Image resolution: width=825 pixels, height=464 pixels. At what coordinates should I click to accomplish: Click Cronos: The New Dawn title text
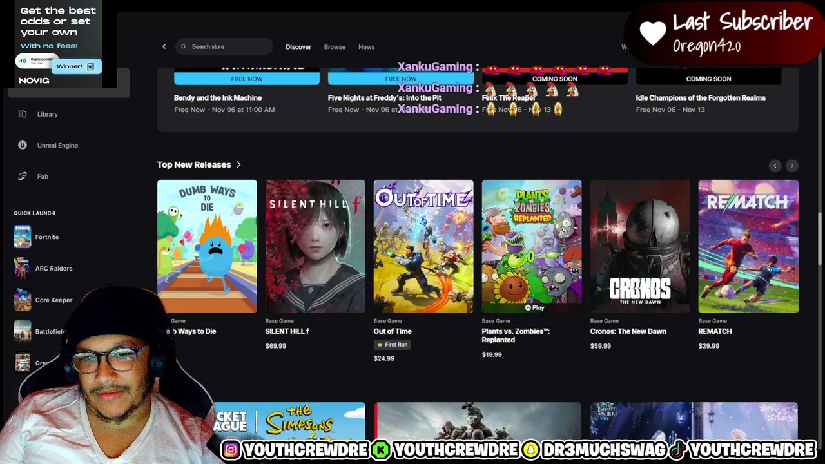click(628, 331)
